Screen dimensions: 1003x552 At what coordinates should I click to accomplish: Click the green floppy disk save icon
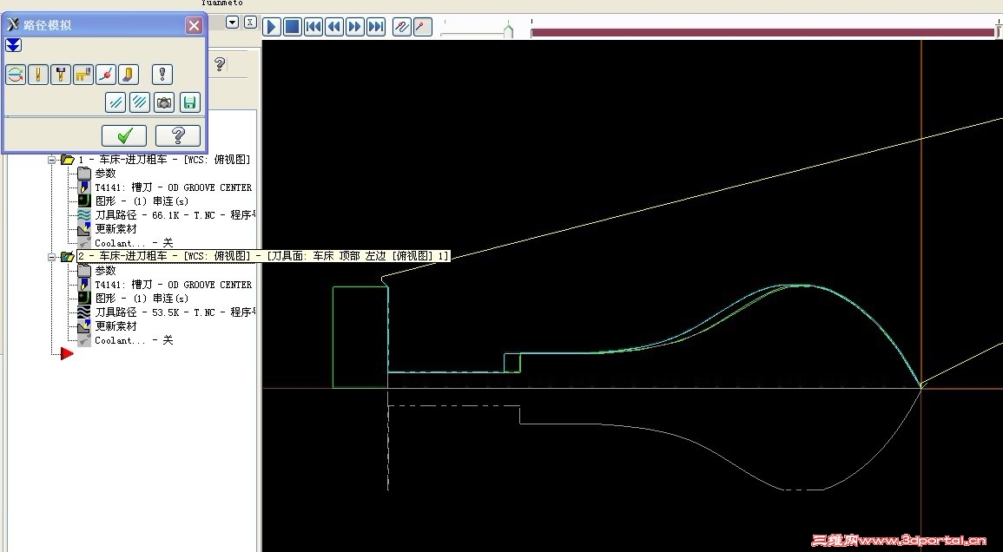(189, 102)
